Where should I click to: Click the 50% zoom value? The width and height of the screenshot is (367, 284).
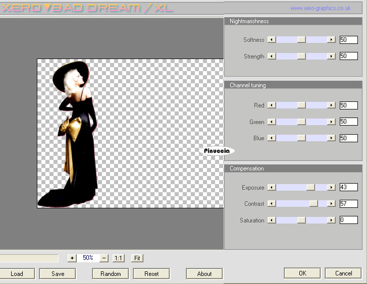tap(88, 258)
